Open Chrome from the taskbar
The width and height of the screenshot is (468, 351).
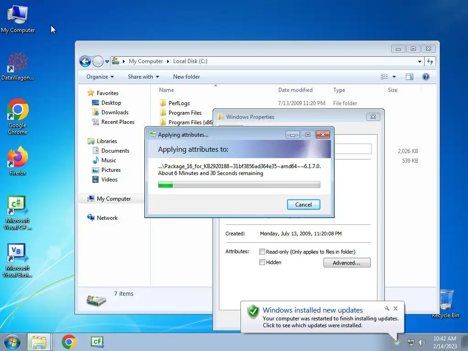coord(69,342)
